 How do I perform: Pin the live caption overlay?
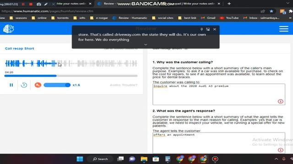coord(201,29)
